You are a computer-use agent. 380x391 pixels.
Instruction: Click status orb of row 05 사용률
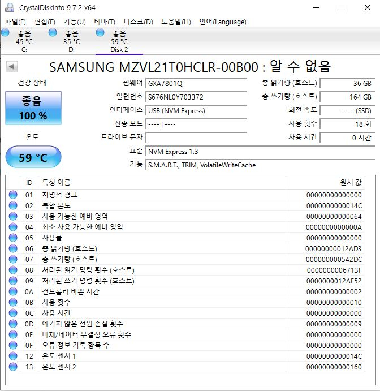coord(13,238)
